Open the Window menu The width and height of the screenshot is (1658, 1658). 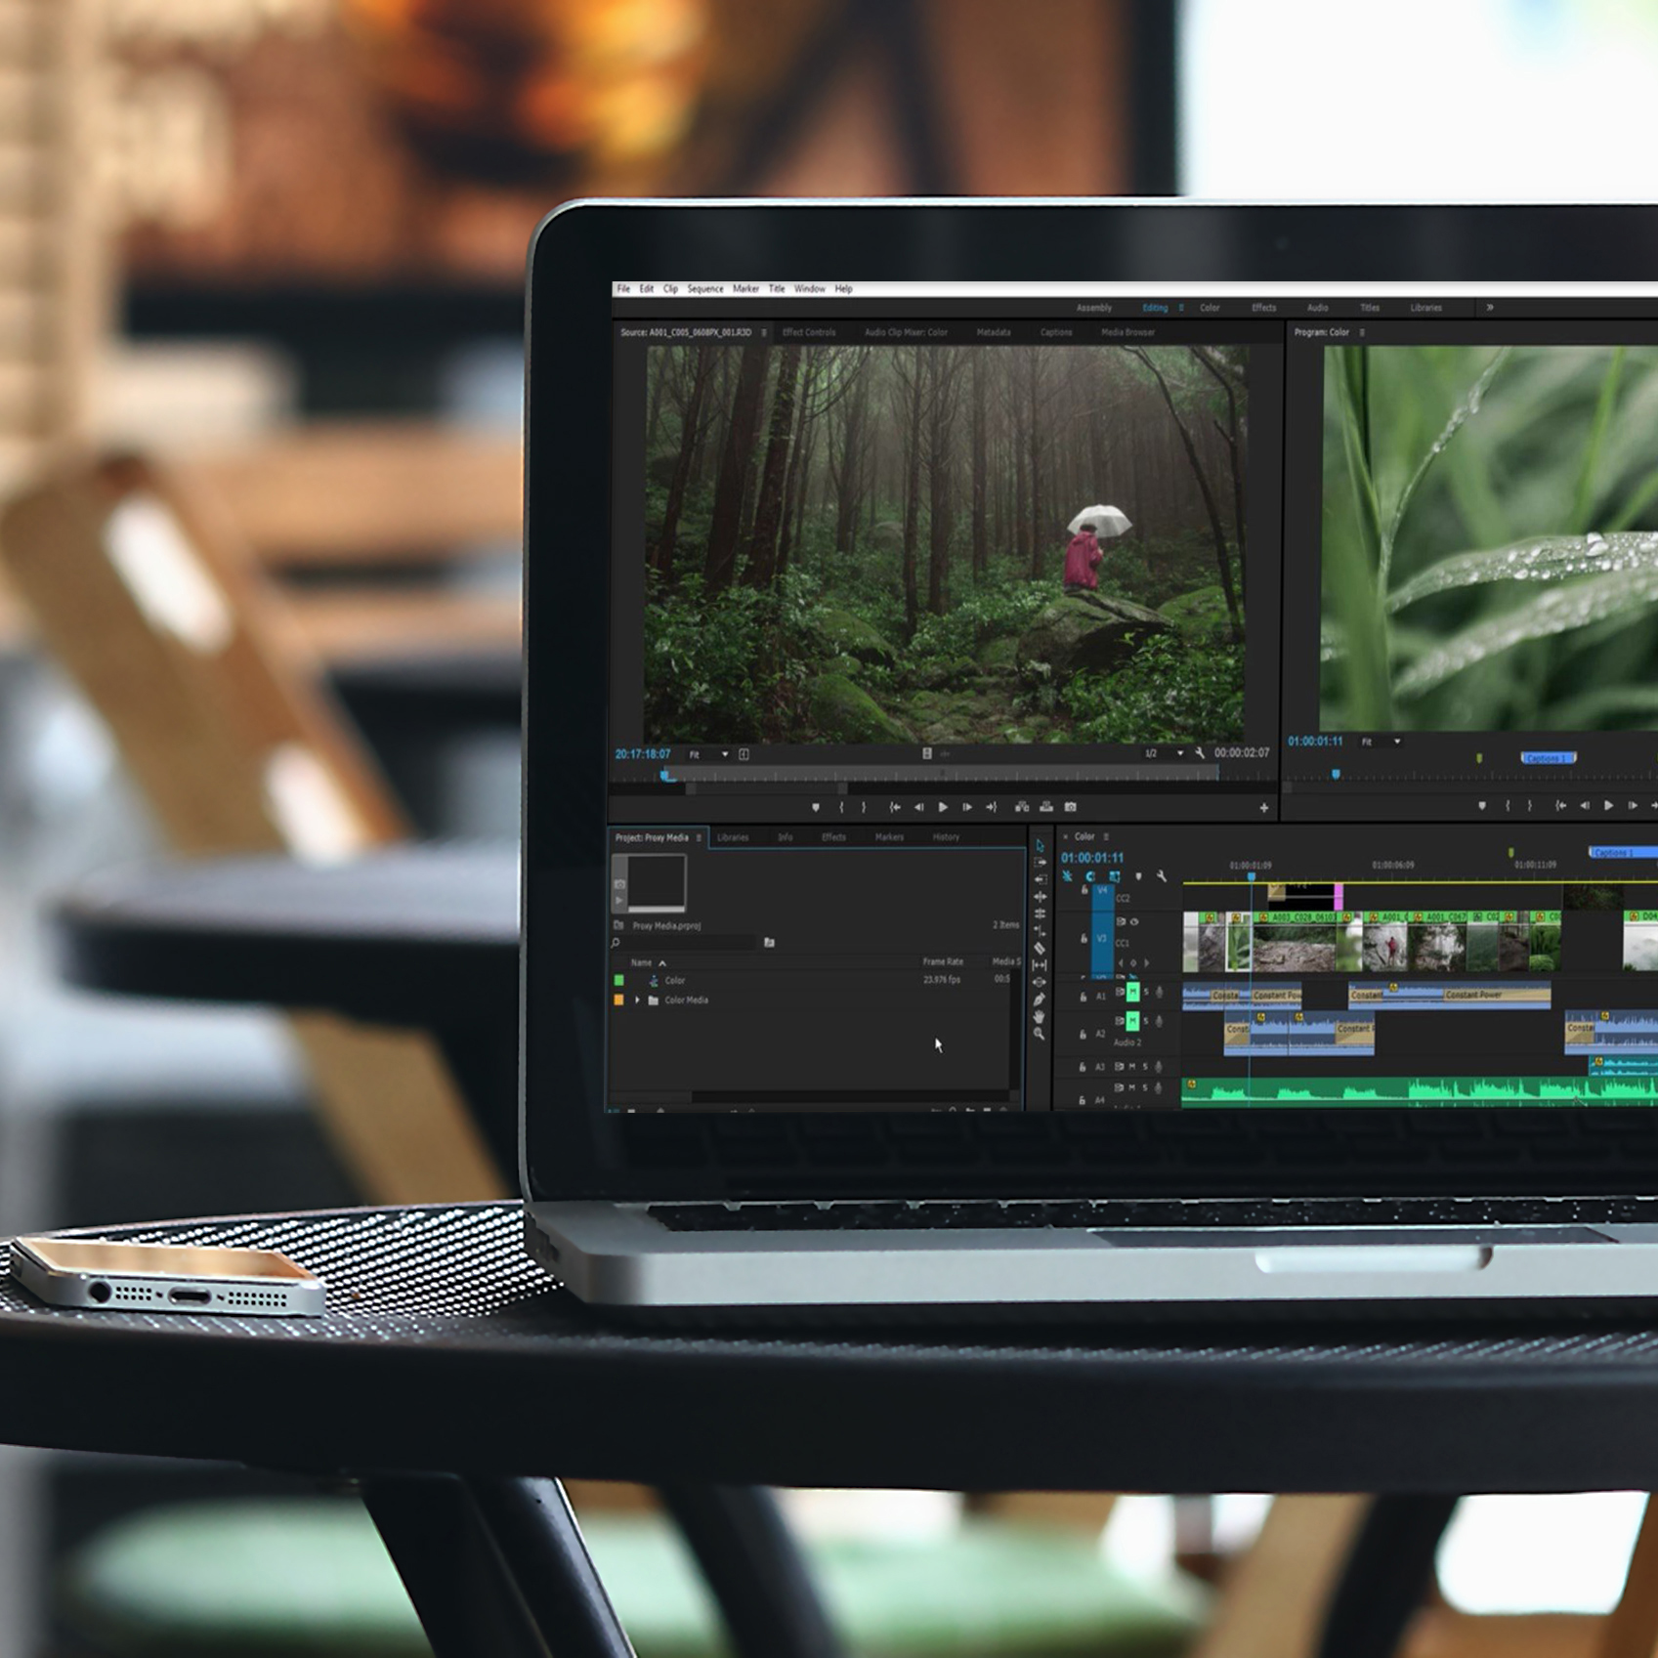point(810,289)
